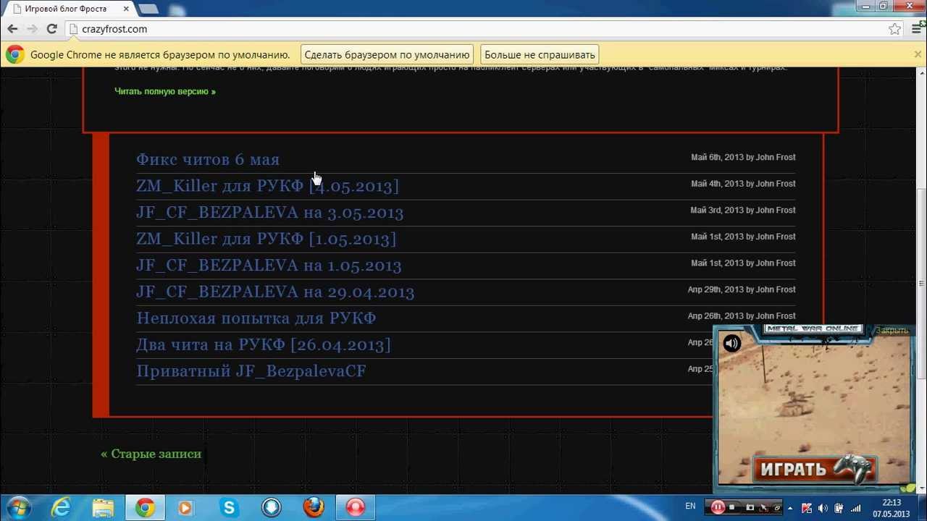Open a new tab next to the blog tab
Viewport: 927px width, 521px height.
(x=148, y=9)
